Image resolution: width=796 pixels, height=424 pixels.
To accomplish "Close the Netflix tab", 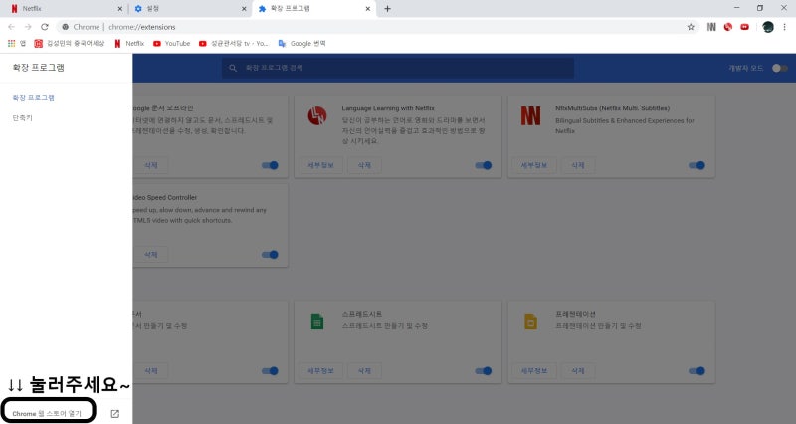I will pyautogui.click(x=119, y=9).
